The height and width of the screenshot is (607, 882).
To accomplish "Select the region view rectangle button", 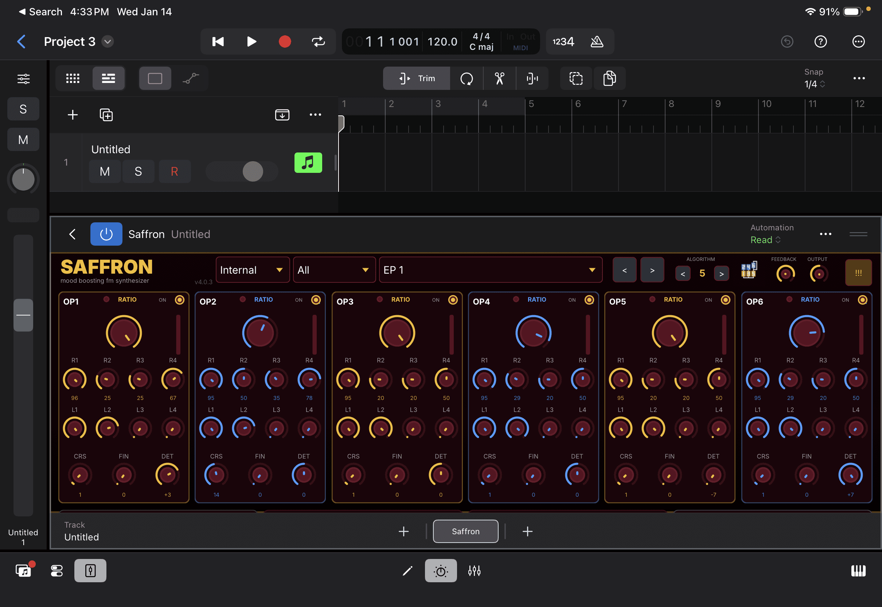I will click(x=155, y=78).
